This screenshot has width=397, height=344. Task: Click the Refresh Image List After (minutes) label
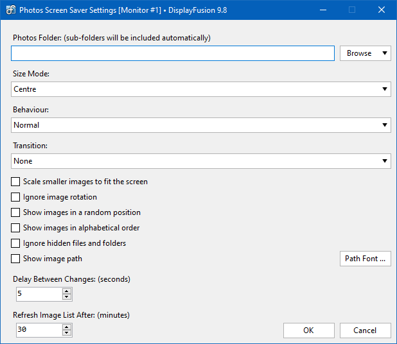(x=71, y=315)
